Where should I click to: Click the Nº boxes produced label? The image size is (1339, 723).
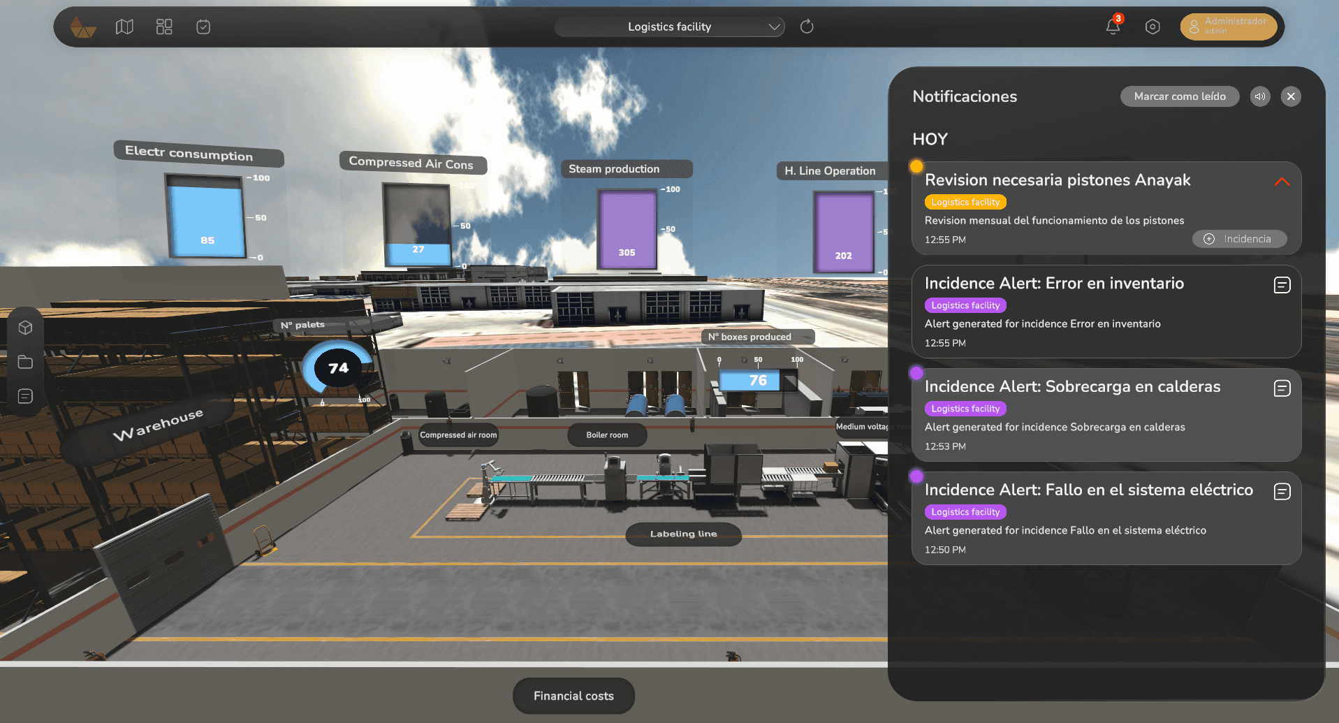(x=758, y=337)
